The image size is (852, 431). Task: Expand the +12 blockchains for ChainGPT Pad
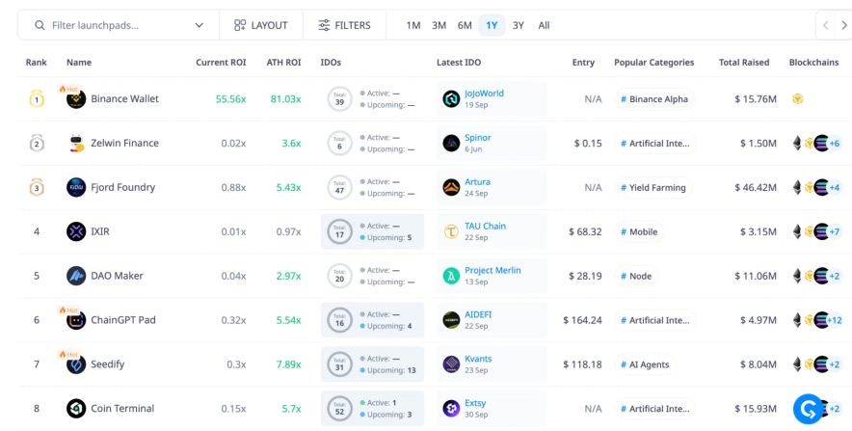click(x=835, y=320)
